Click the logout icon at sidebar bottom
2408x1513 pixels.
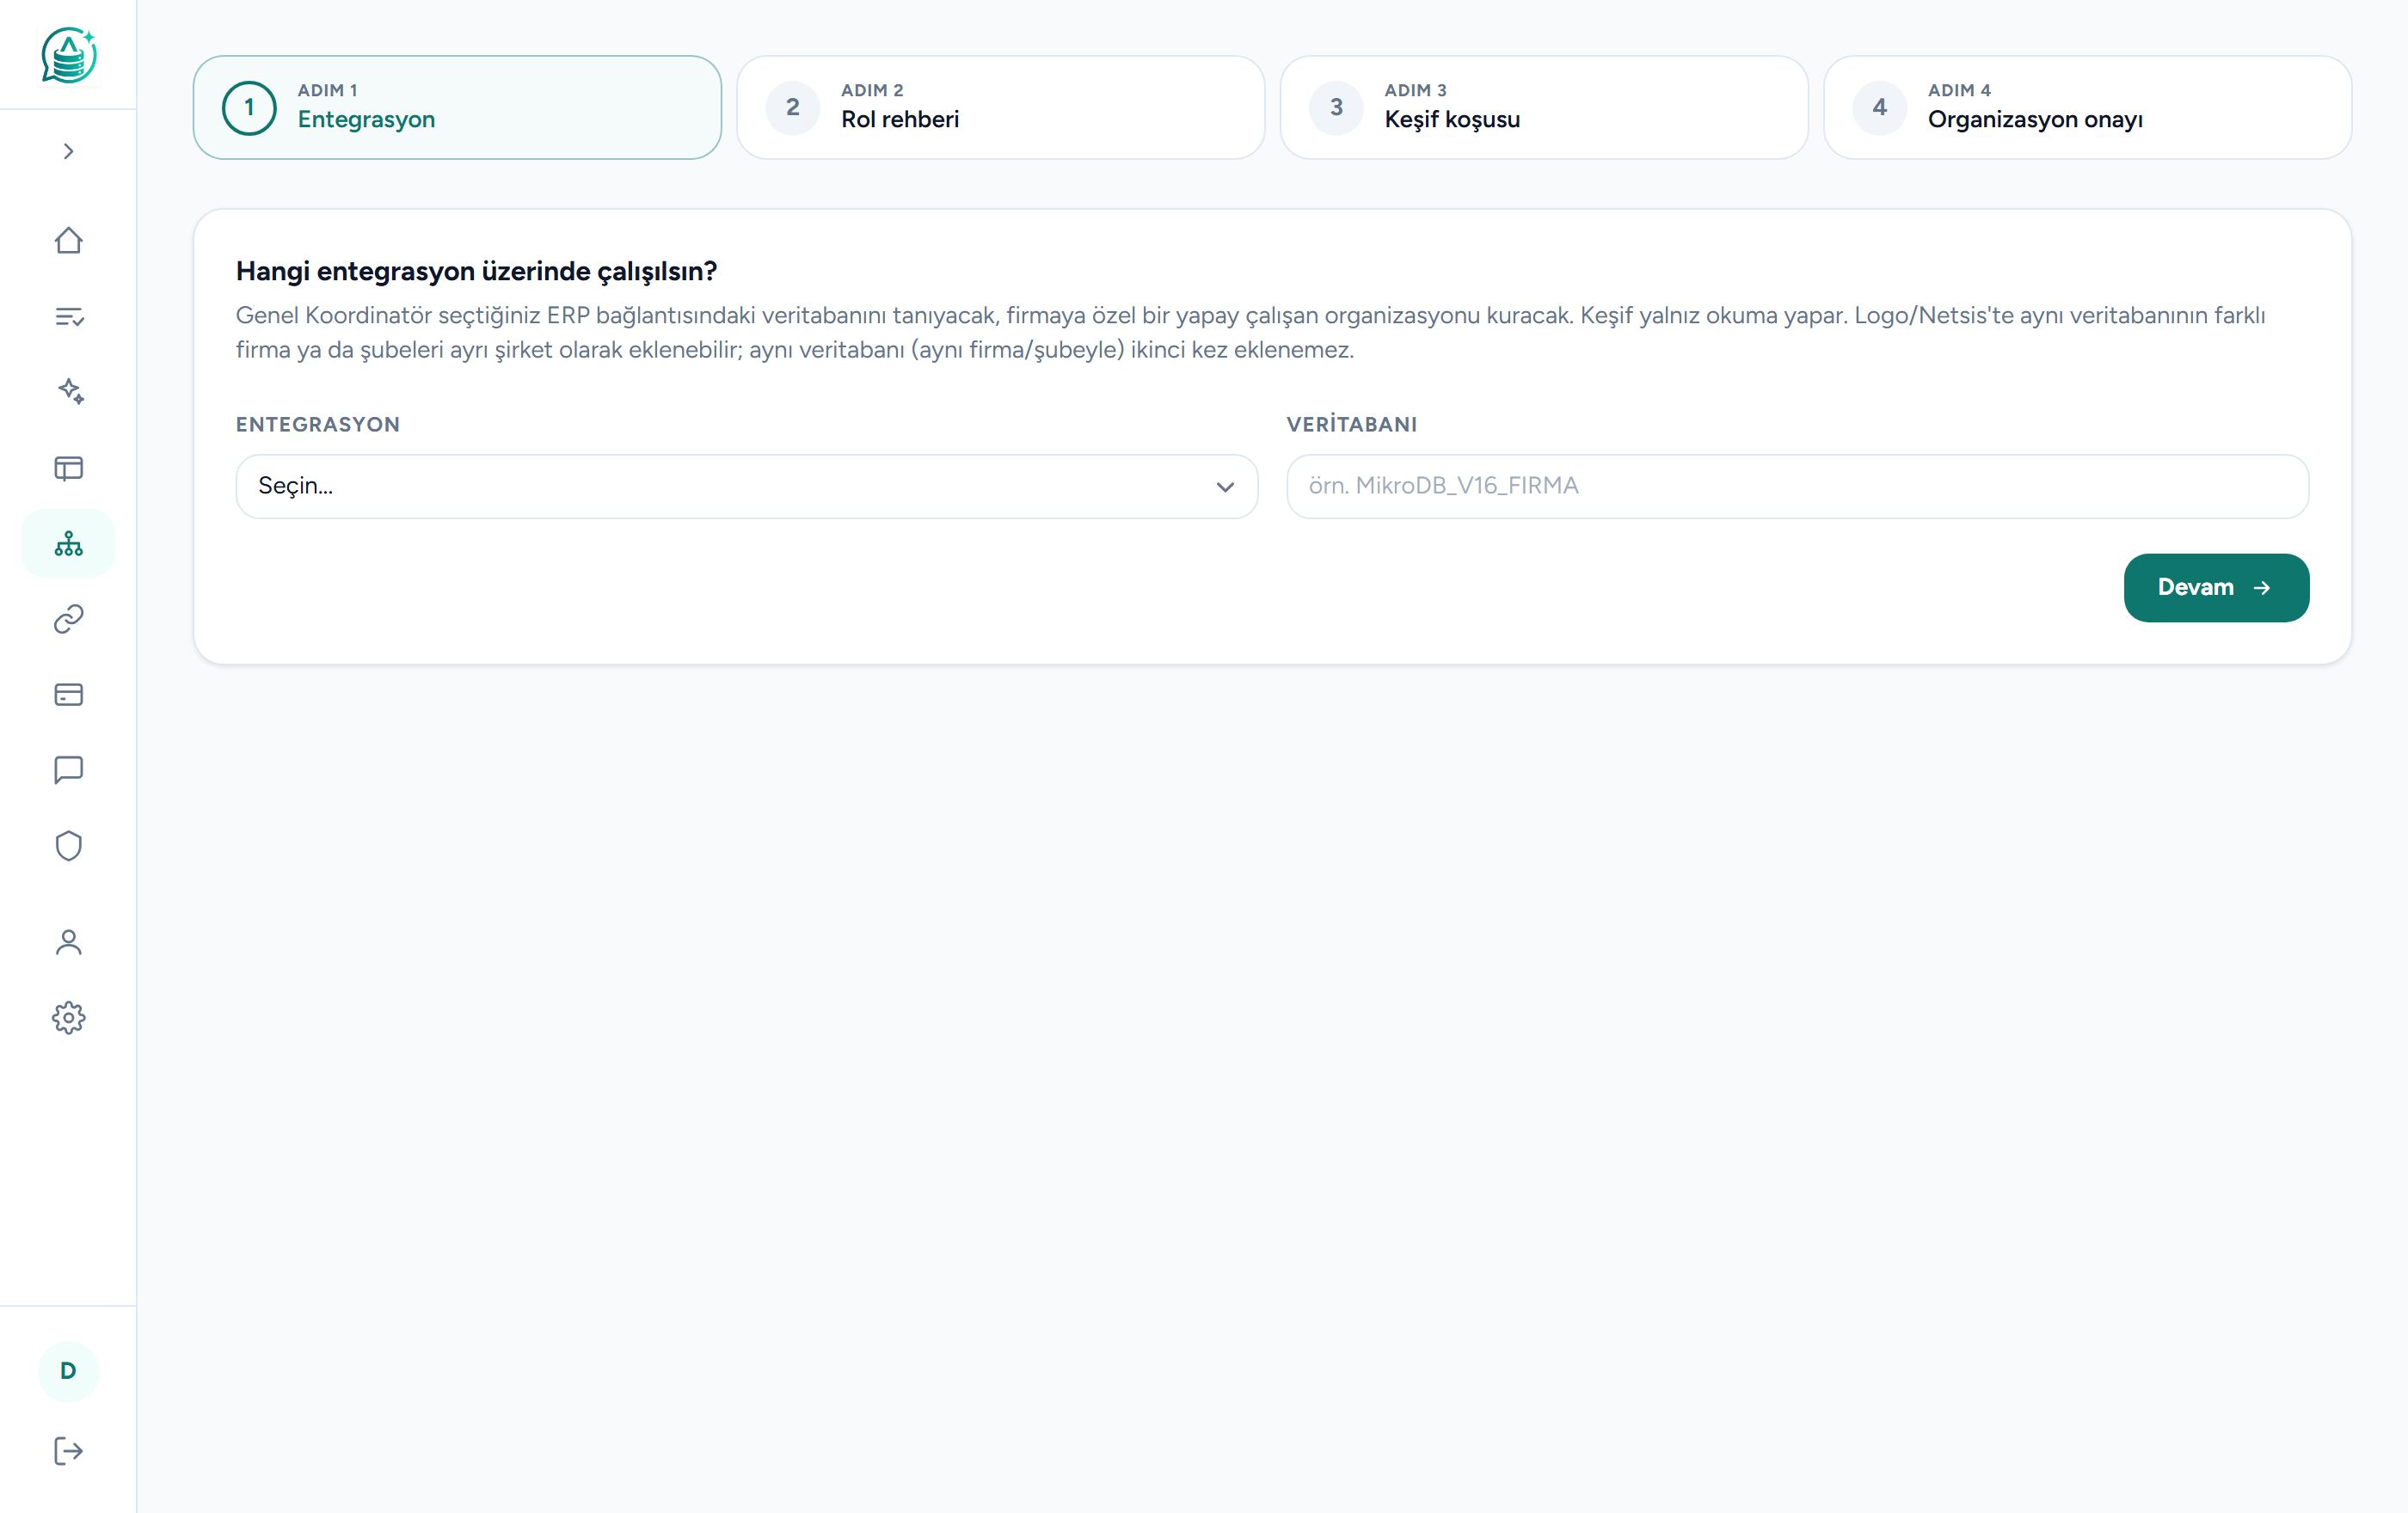click(68, 1451)
